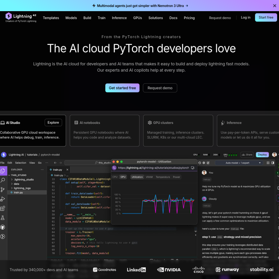The height and width of the screenshot is (279, 279).
Task: Open chat settings gear icon
Action: (204, 163)
